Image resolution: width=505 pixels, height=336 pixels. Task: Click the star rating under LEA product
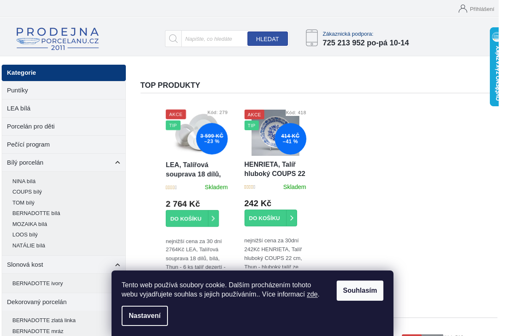171,187
